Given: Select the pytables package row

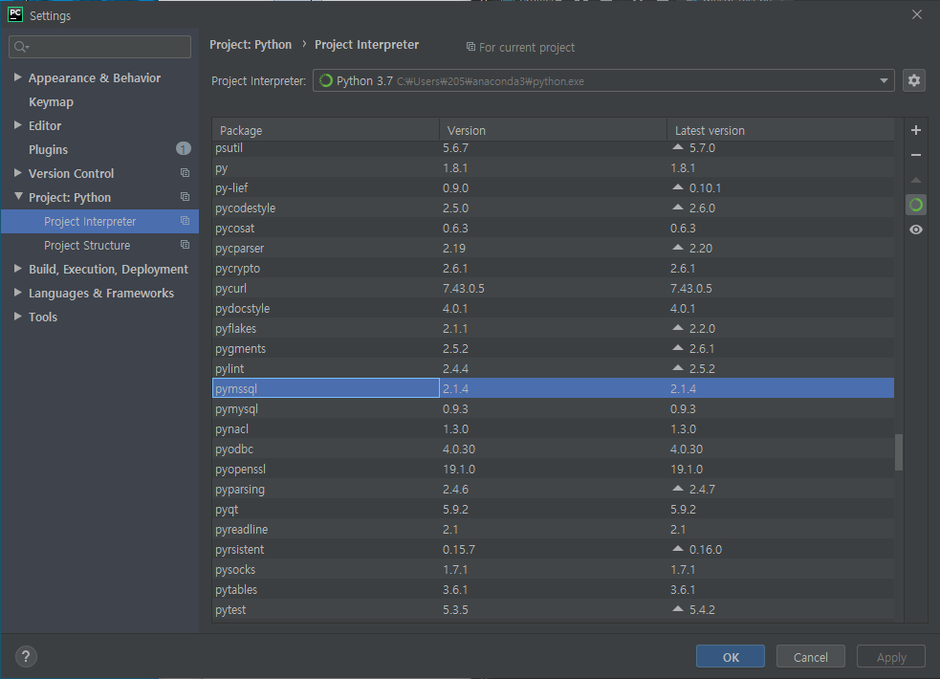Looking at the screenshot, I should point(553,589).
